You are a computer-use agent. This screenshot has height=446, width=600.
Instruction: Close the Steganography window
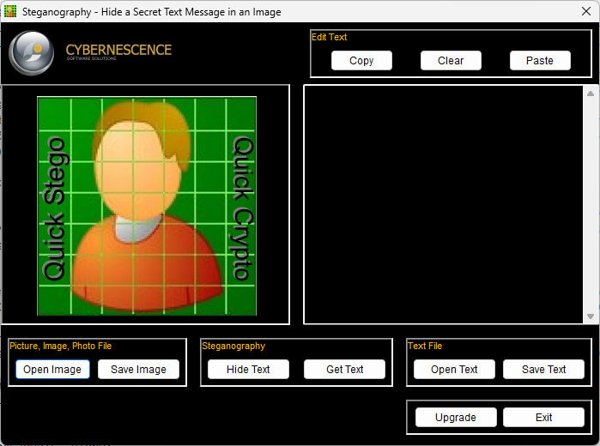click(x=586, y=11)
